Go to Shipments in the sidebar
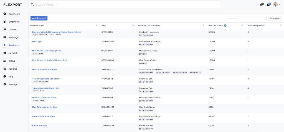 [x=14, y=22]
